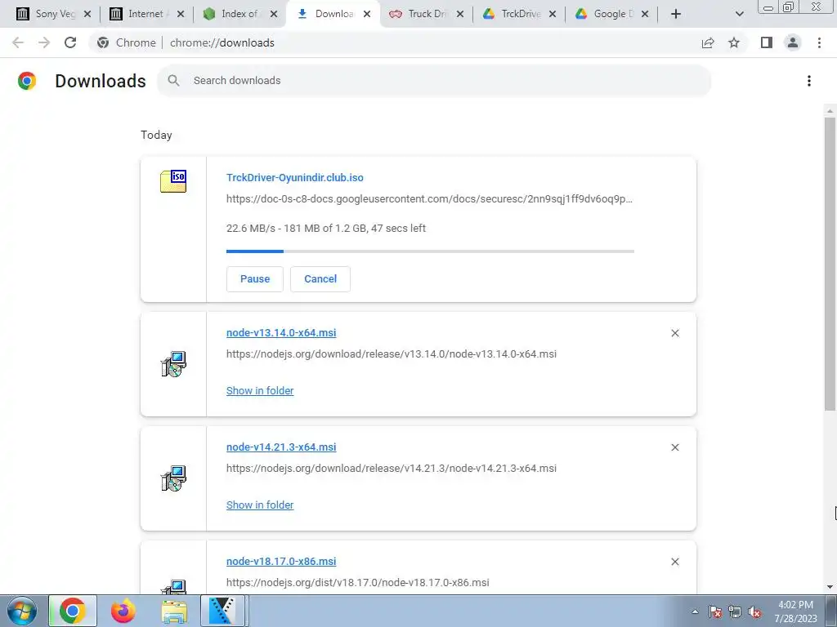Close the Index of tab
The image size is (837, 627).
(x=273, y=14)
